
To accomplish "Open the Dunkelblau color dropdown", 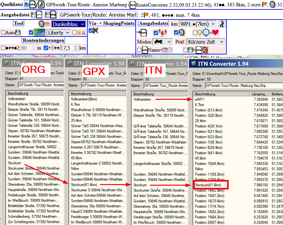I will [68, 24].
